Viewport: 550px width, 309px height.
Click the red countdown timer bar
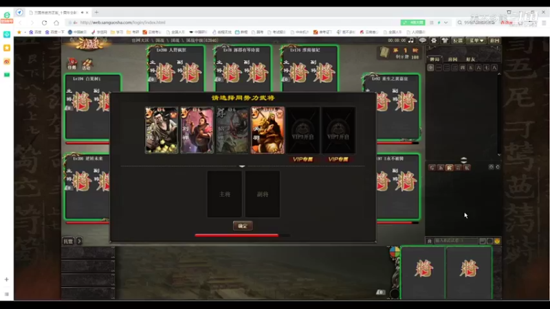[x=242, y=236]
